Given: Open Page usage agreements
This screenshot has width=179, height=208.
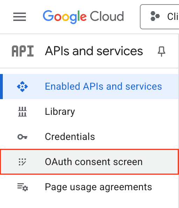Looking at the screenshot, I should pyautogui.click(x=89, y=187).
